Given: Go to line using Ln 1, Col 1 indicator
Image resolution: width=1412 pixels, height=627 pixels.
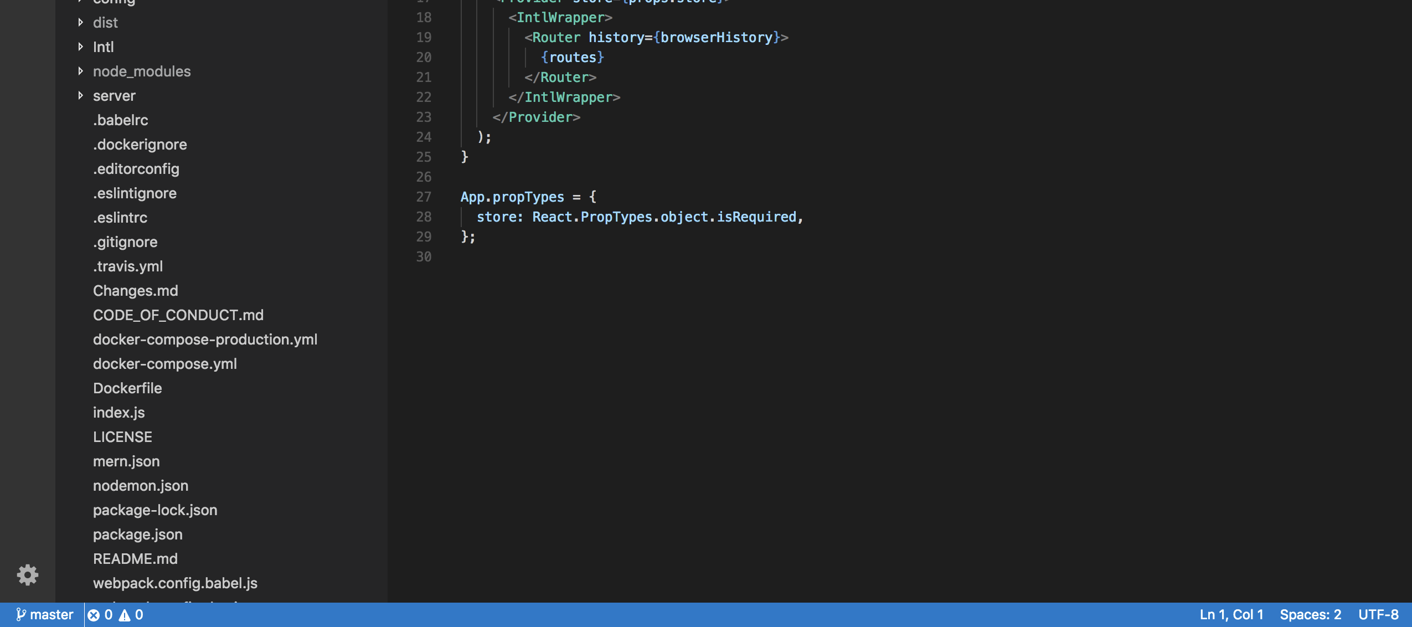Looking at the screenshot, I should [x=1230, y=614].
